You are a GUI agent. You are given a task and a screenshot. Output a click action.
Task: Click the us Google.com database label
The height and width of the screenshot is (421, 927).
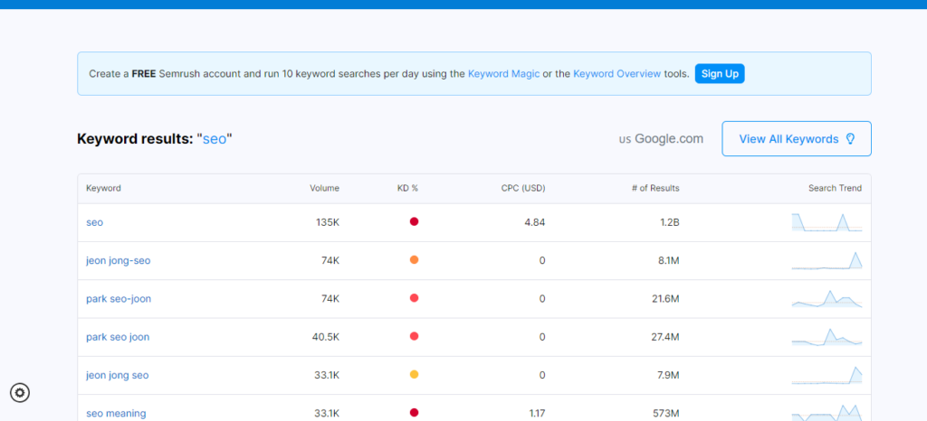[x=661, y=139]
